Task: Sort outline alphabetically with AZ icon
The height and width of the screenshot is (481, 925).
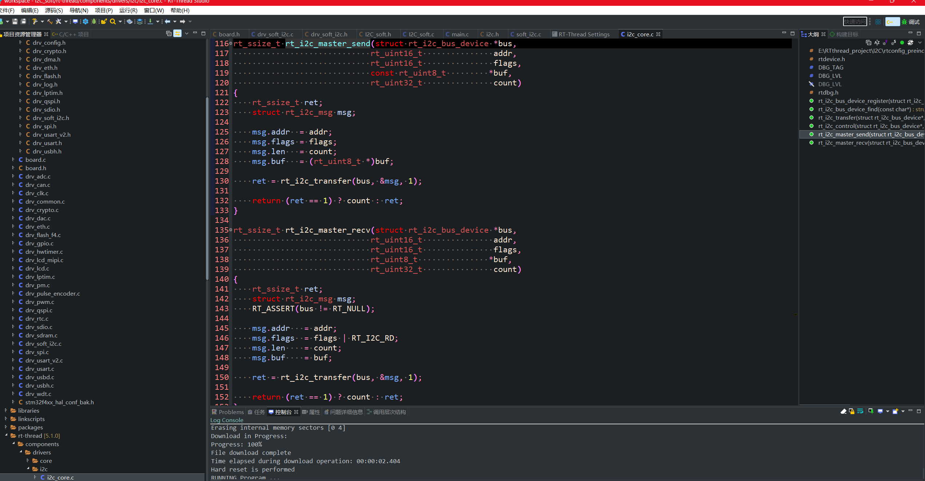Action: point(877,43)
